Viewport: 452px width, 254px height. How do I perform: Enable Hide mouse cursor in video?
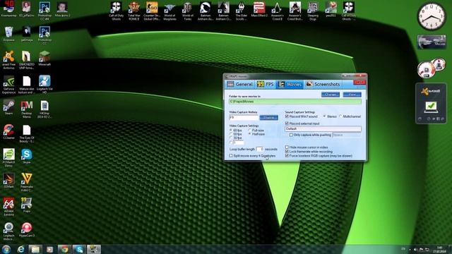[287, 147]
